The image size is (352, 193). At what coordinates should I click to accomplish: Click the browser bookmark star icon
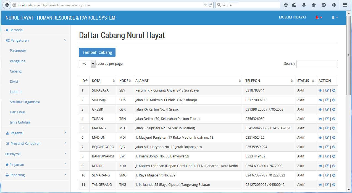pos(286,5)
